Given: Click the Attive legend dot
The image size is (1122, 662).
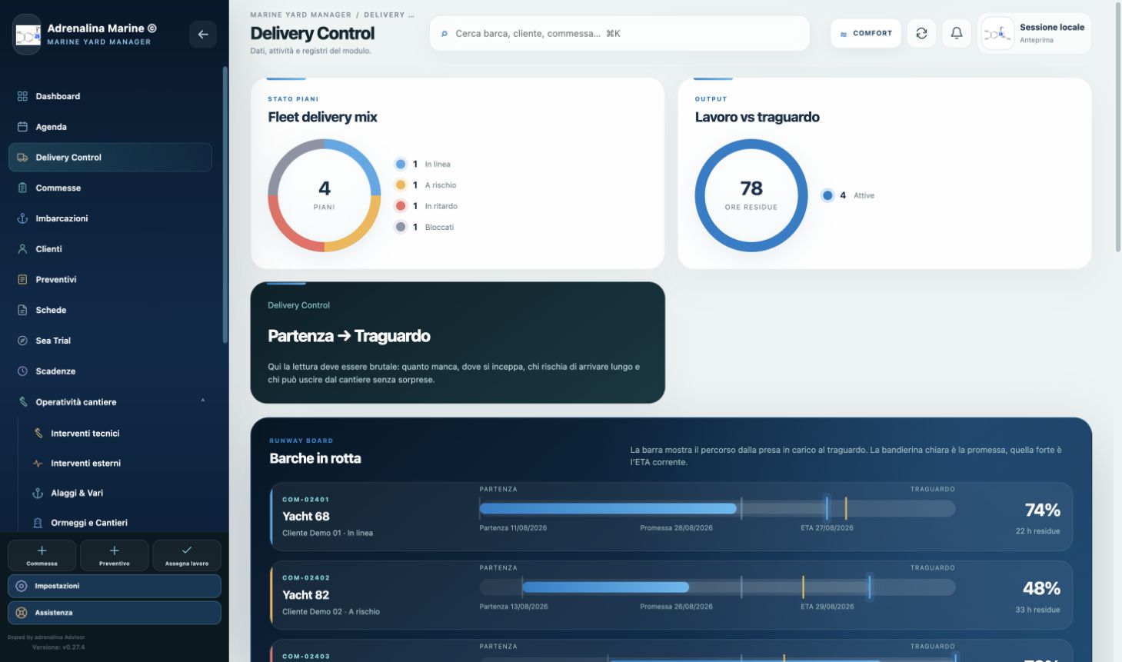Looking at the screenshot, I should (x=827, y=195).
